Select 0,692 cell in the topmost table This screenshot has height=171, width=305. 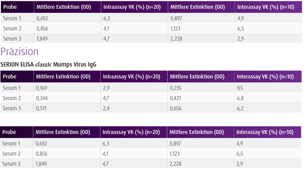pyautogui.click(x=42, y=19)
